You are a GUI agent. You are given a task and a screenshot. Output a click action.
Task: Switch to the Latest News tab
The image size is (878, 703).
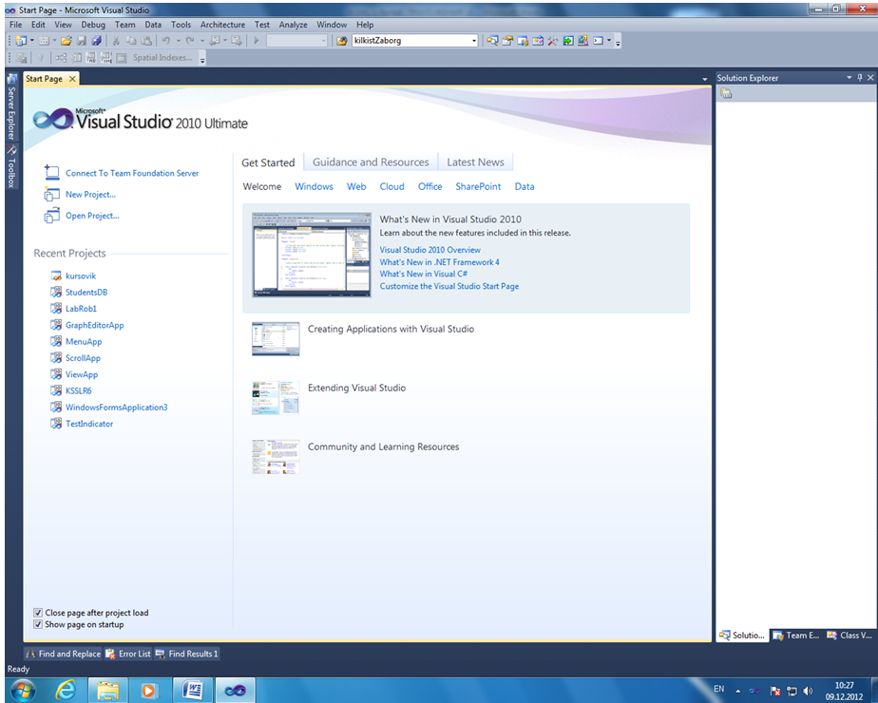point(475,161)
